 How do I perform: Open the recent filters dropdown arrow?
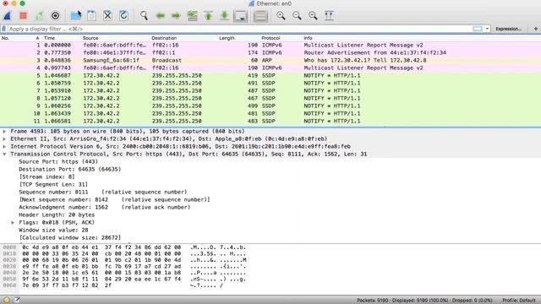[x=487, y=29]
